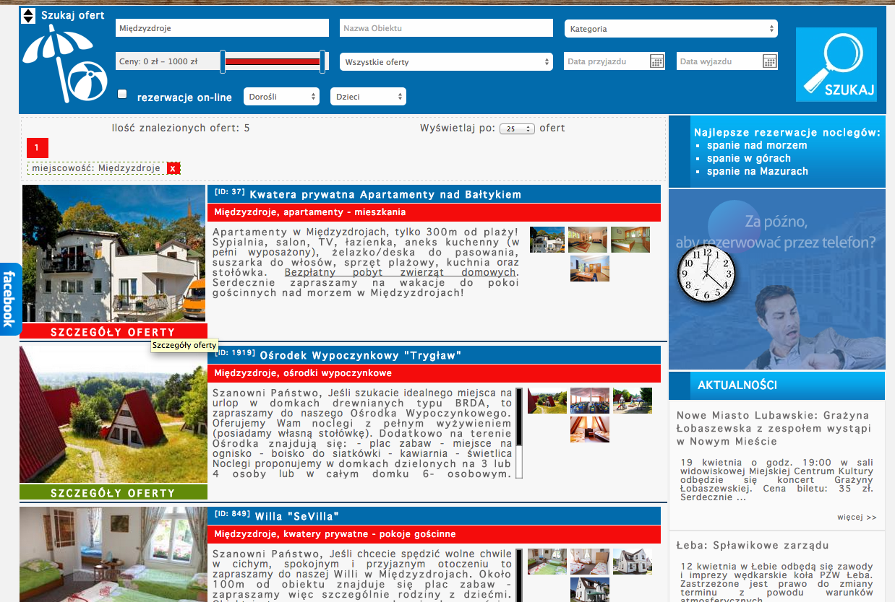Click the beach umbrella logo icon
The image size is (895, 602).
tap(64, 64)
